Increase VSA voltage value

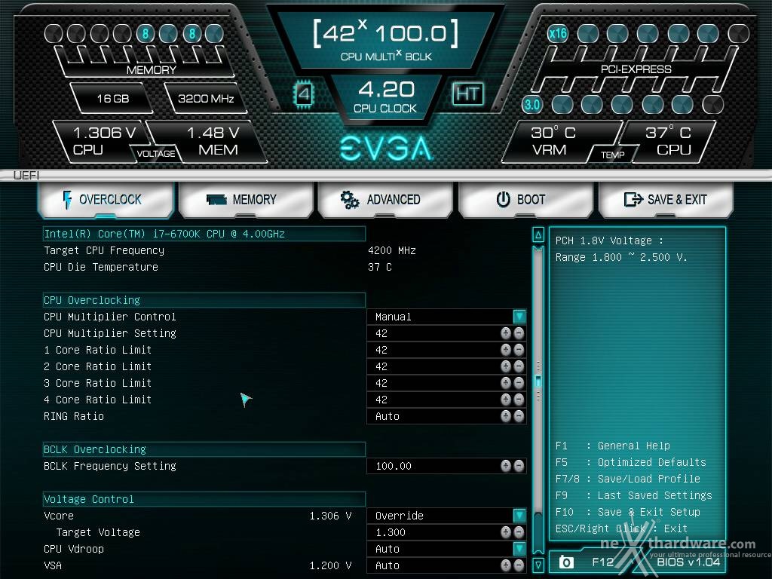coord(506,565)
